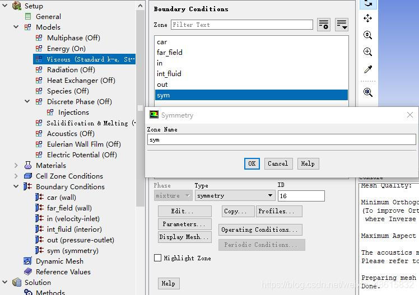This screenshot has width=419, height=295.
Task: Select out (pressure-outlet) tree item
Action: click(81, 240)
